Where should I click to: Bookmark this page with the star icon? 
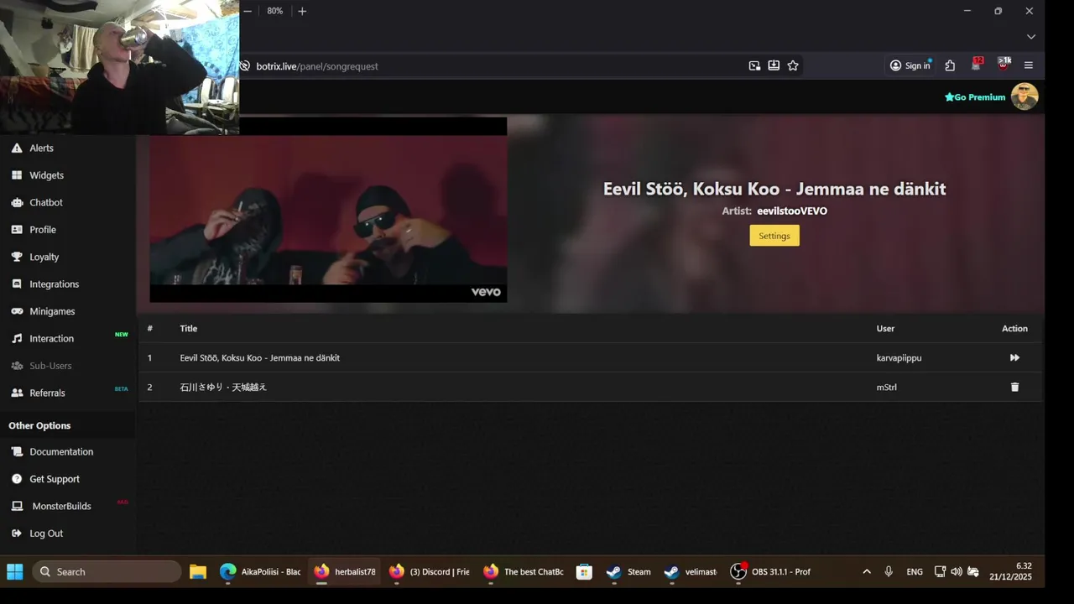coord(793,65)
